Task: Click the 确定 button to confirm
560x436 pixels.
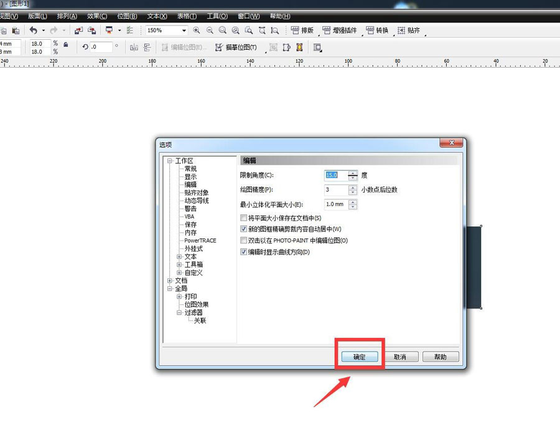Action: [359, 357]
